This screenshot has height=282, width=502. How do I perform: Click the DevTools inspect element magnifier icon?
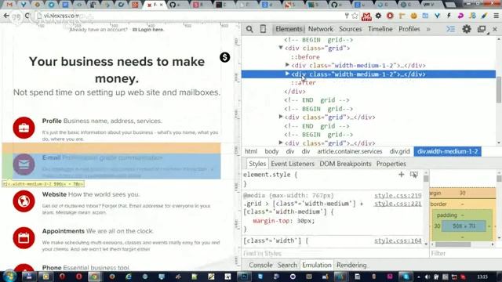[249, 29]
